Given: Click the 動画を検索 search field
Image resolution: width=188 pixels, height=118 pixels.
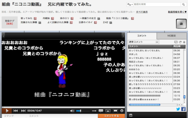Looking at the screenshot, I should point(157,4).
